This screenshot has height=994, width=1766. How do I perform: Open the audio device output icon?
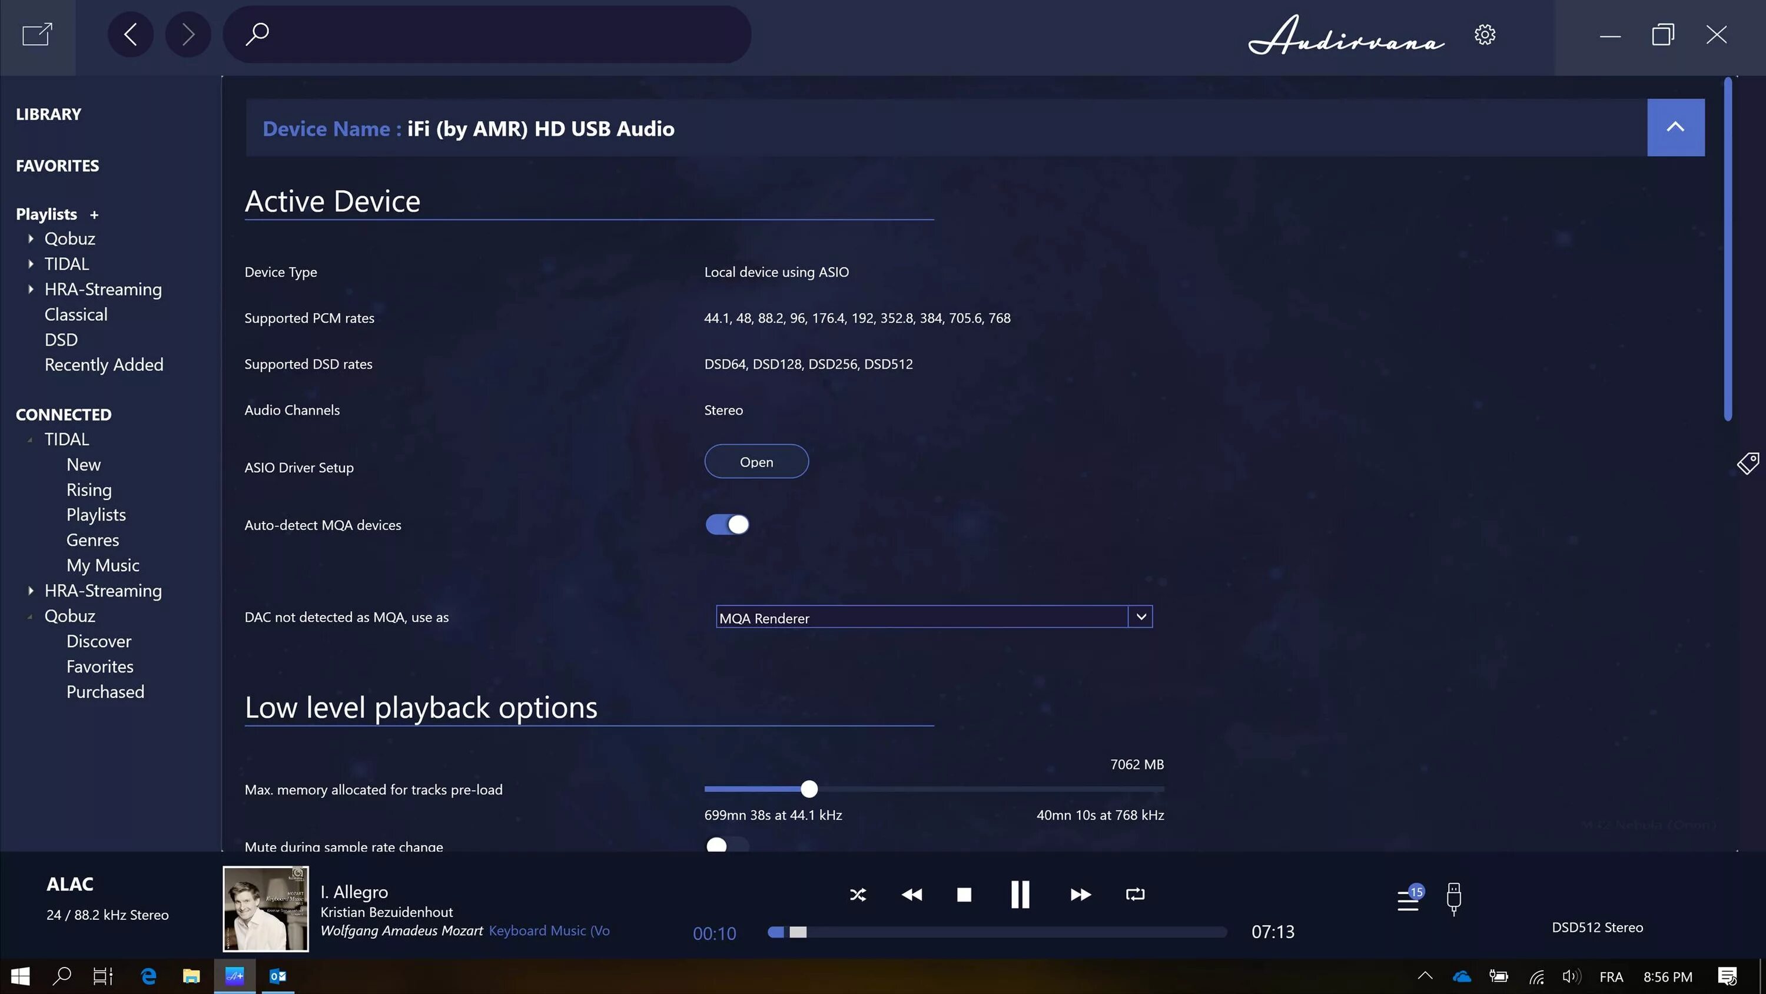1453,899
